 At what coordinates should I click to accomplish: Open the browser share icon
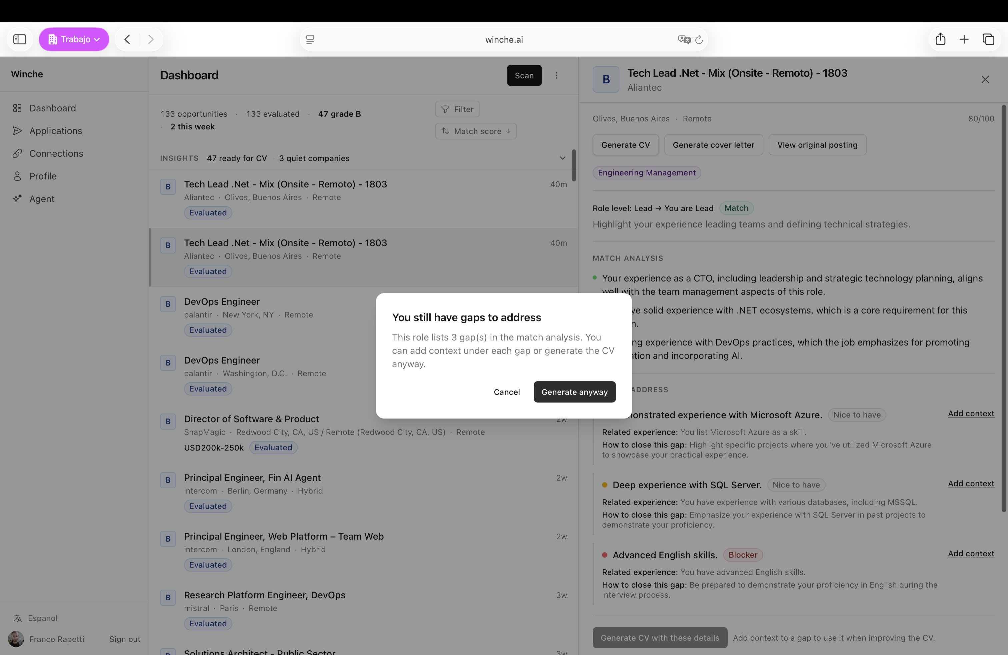(940, 39)
